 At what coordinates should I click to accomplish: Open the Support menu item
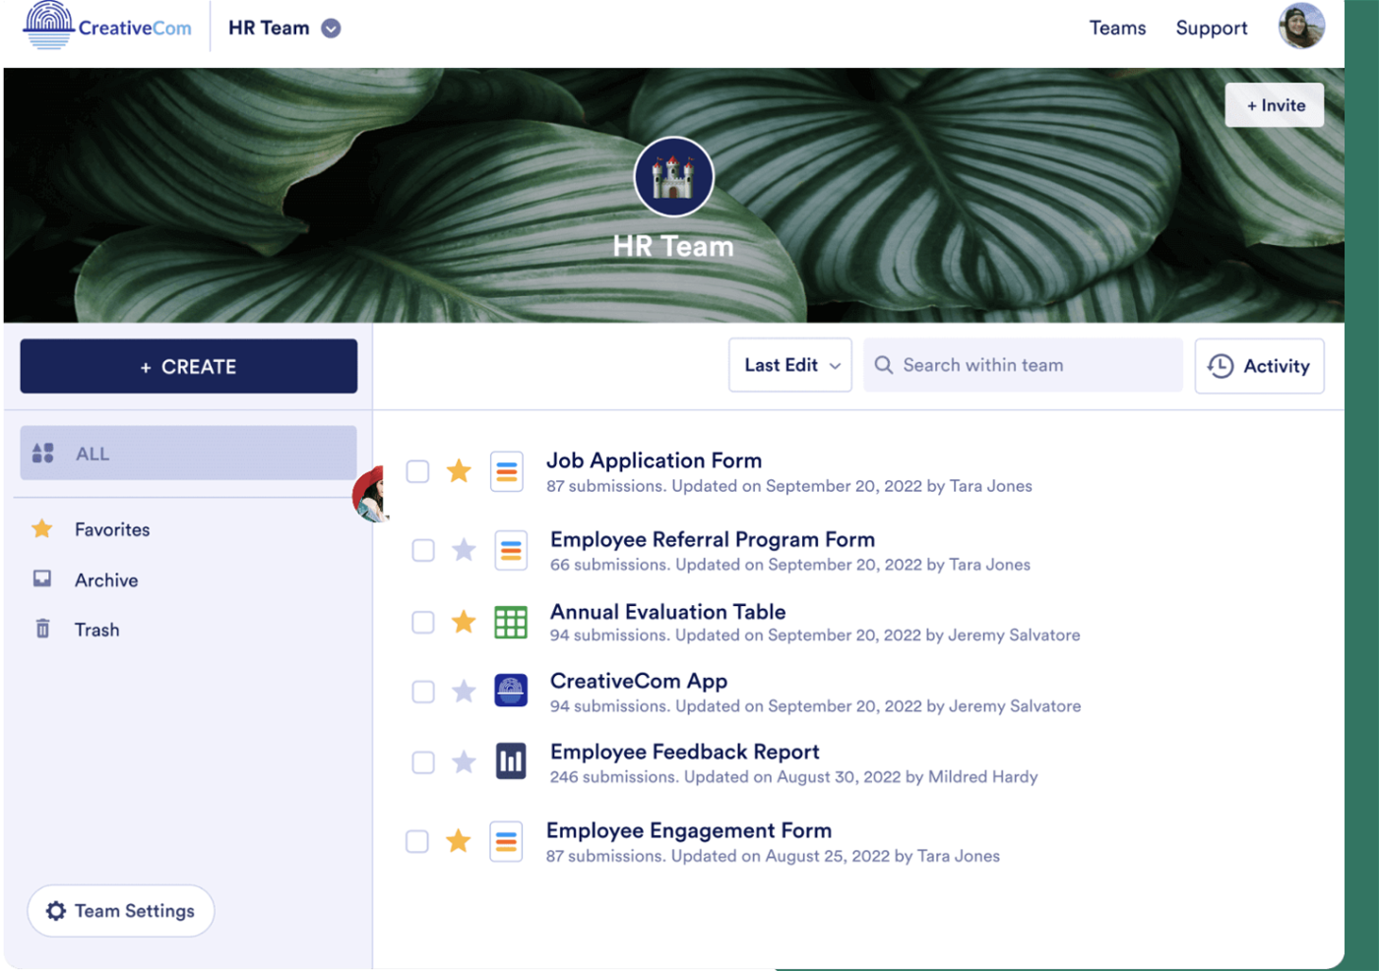[x=1211, y=28]
